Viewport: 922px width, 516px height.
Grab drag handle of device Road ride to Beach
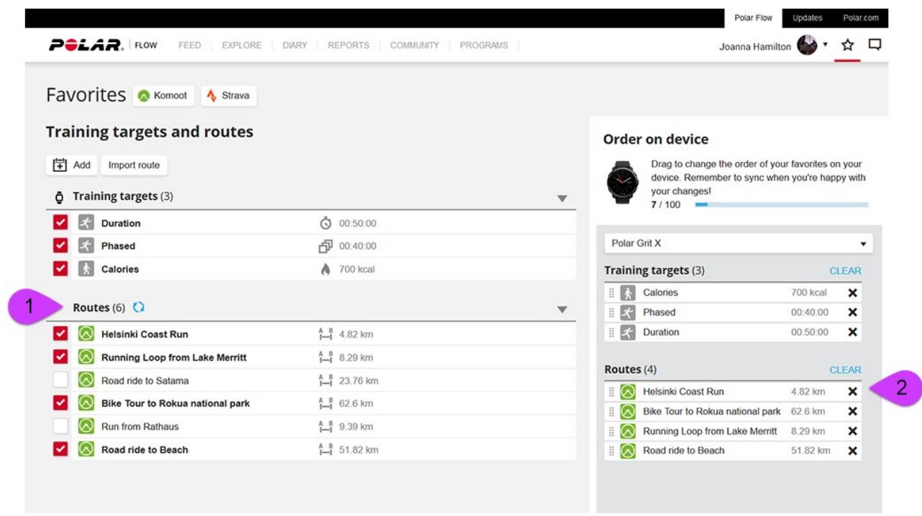[x=611, y=451]
